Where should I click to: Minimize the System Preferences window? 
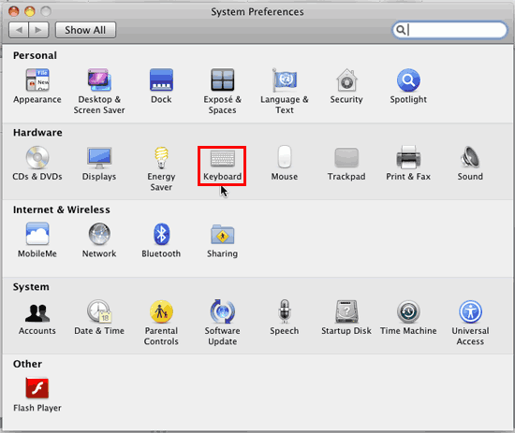point(30,11)
